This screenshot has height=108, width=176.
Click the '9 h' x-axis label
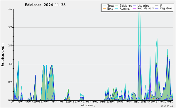tap(75, 102)
